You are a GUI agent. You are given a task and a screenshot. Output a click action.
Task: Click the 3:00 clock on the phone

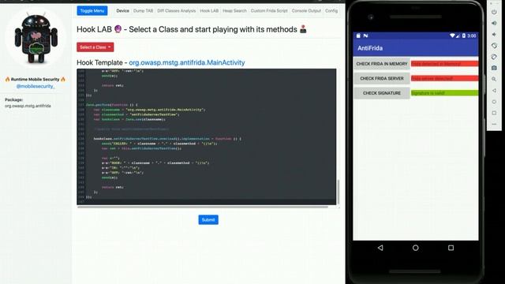tap(472, 35)
